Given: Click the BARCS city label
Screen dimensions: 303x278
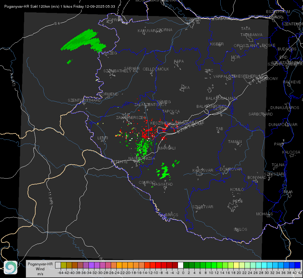Looking at the screenshot, I should coord(171,215).
